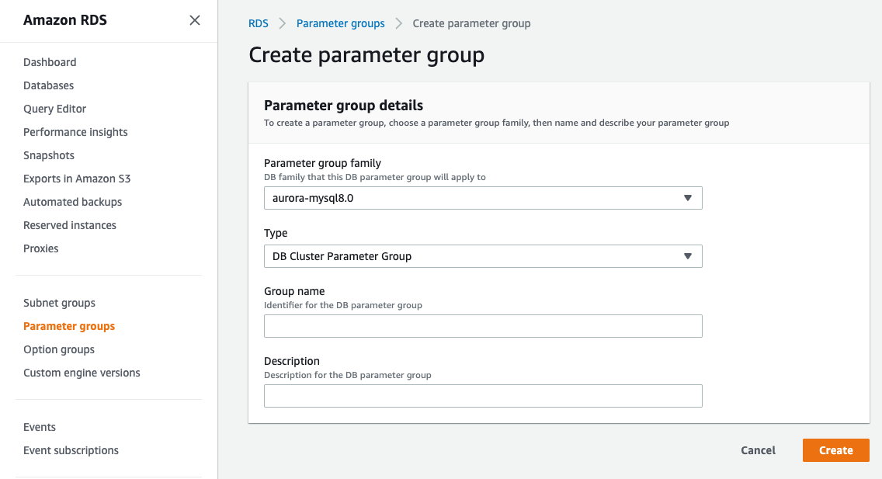Select Databases from the sidebar

[49, 85]
